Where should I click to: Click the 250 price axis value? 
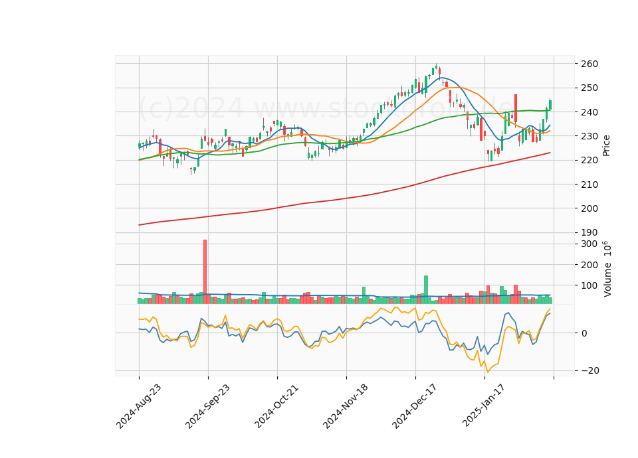[x=589, y=88]
